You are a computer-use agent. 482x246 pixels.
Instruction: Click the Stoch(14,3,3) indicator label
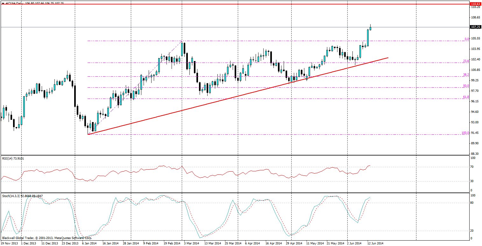coord(22,196)
